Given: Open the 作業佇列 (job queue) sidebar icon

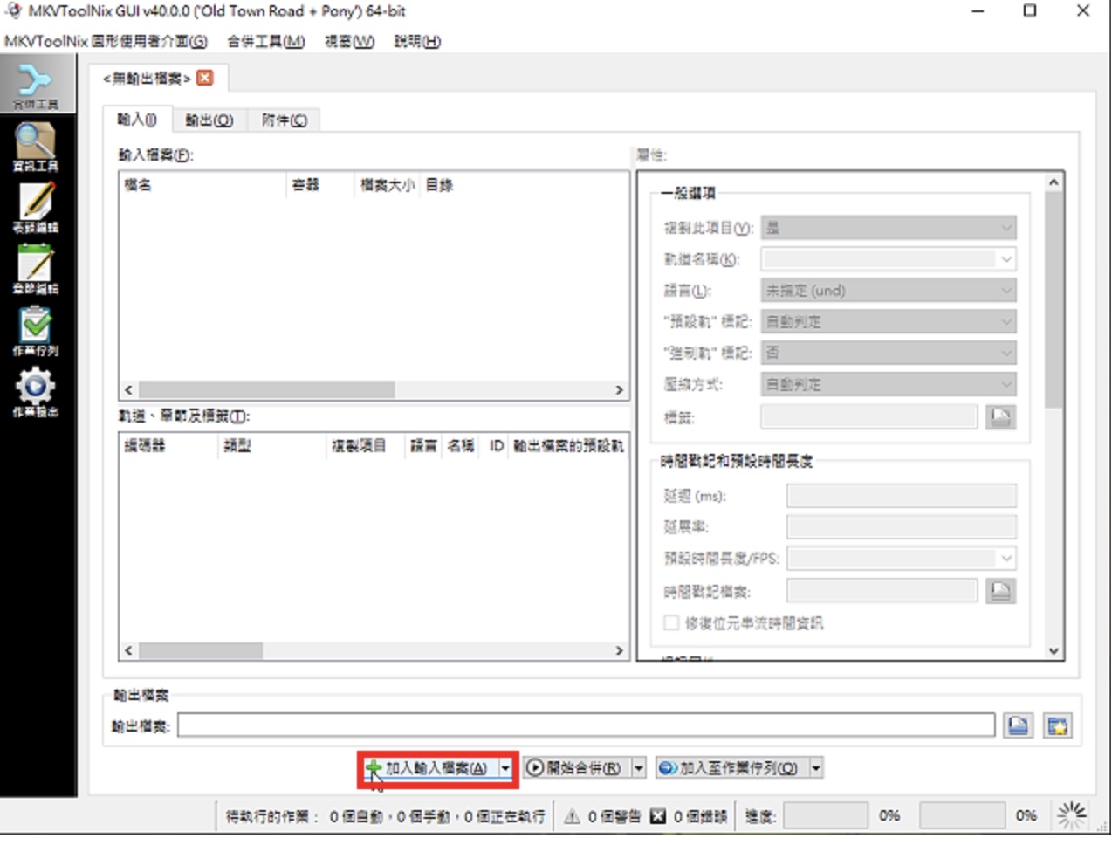Looking at the screenshot, I should [36, 331].
